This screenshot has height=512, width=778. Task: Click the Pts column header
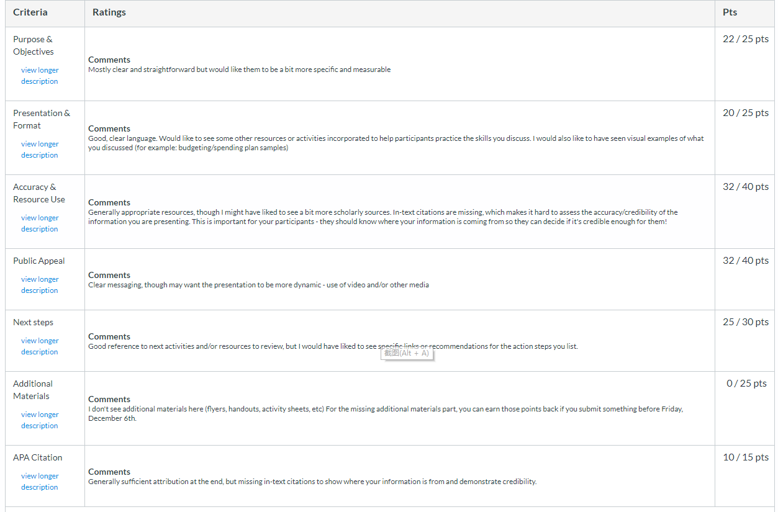coord(730,12)
